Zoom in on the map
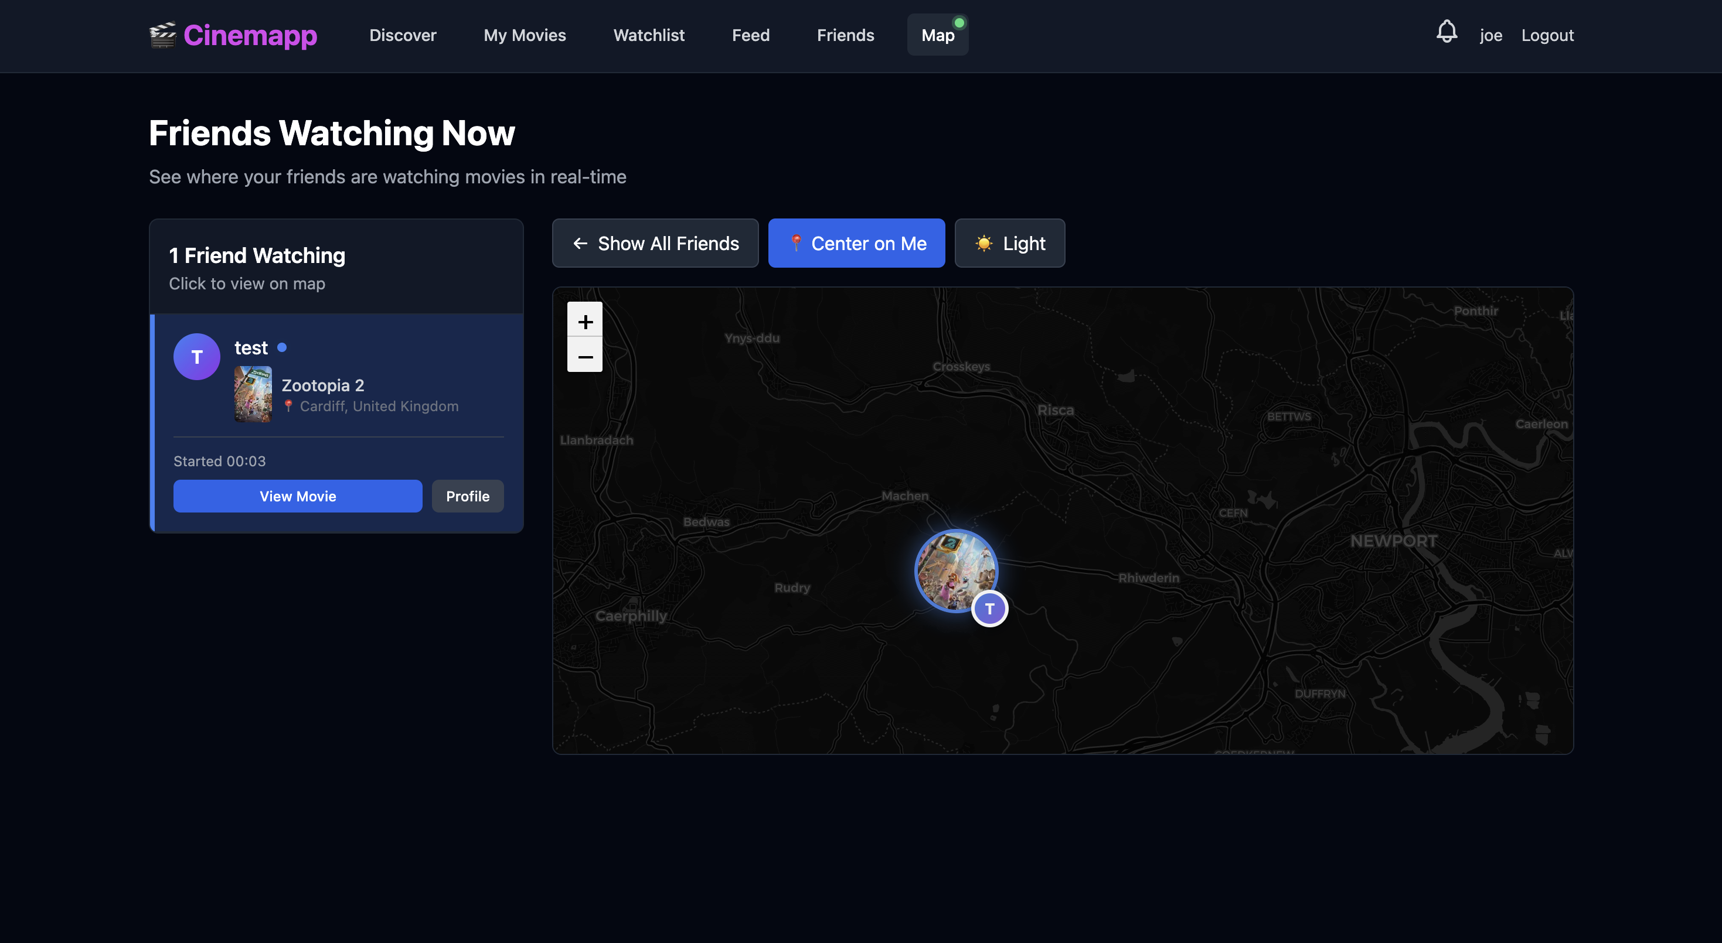 tap(584, 322)
